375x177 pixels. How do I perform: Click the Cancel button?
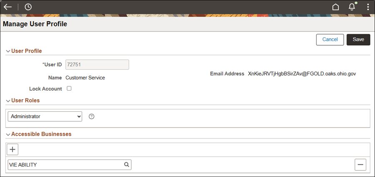(x=330, y=39)
